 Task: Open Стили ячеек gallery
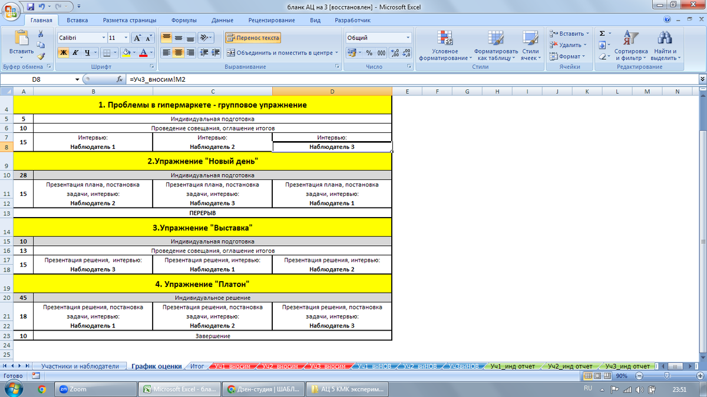[x=530, y=46]
